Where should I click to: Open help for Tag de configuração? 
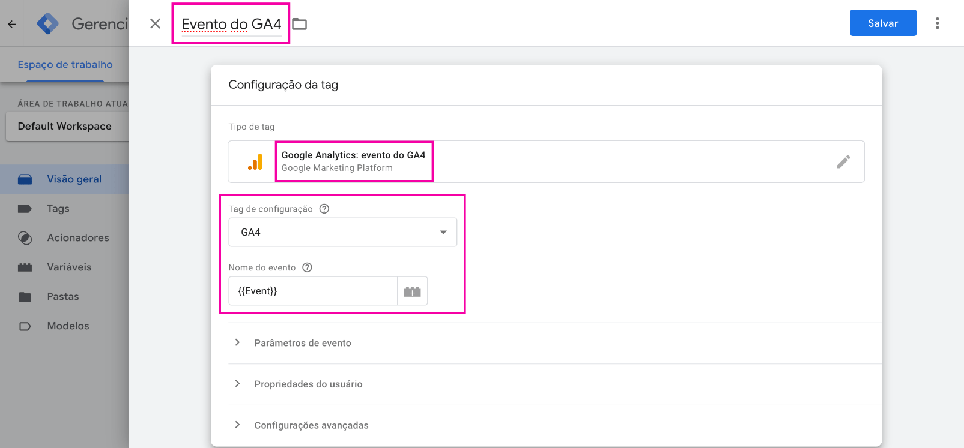[x=324, y=209]
